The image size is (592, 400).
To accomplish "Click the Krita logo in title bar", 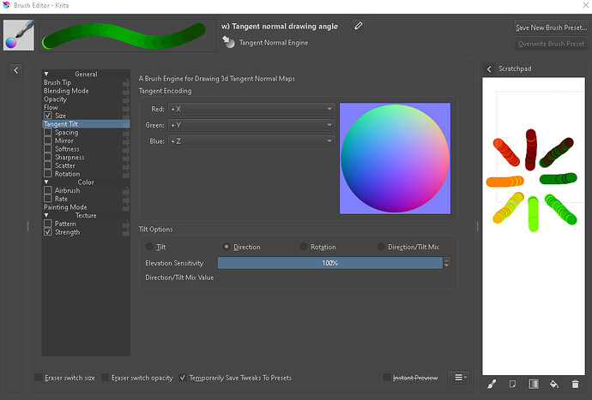I will [6, 5].
